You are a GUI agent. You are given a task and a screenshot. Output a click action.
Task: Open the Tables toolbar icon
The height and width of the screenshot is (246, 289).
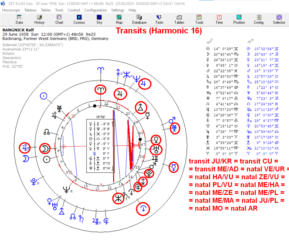click(x=179, y=19)
